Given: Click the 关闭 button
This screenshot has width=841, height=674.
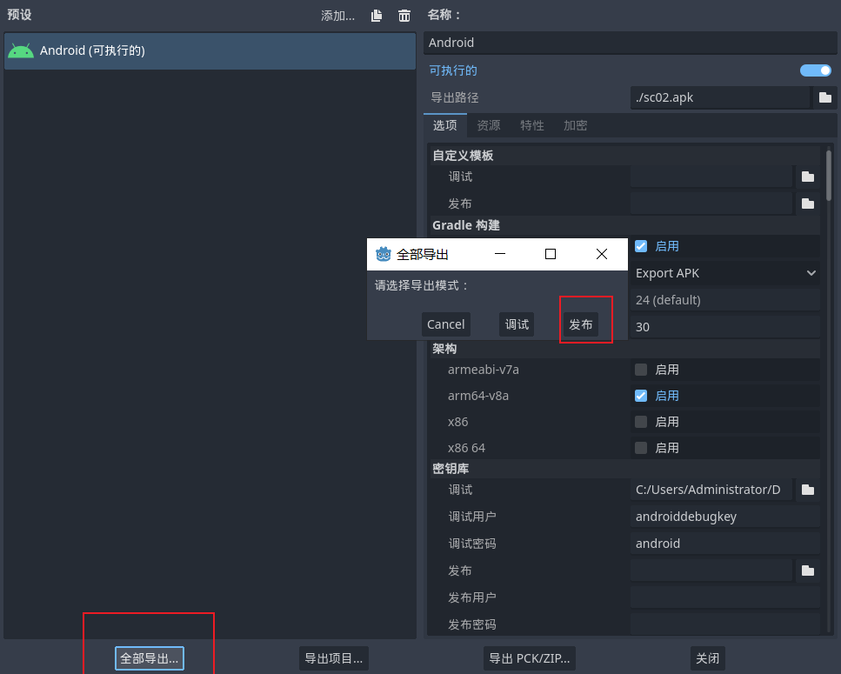Looking at the screenshot, I should pos(707,658).
